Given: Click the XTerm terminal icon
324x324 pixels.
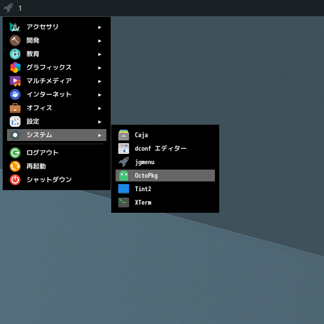Looking at the screenshot, I should pos(124,202).
